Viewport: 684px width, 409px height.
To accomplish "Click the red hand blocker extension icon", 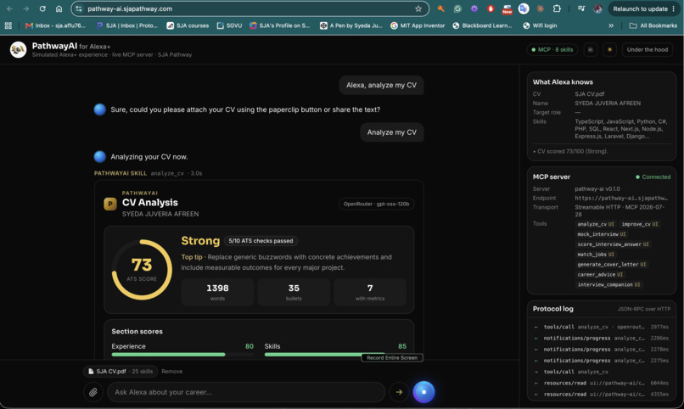I will click(491, 8).
